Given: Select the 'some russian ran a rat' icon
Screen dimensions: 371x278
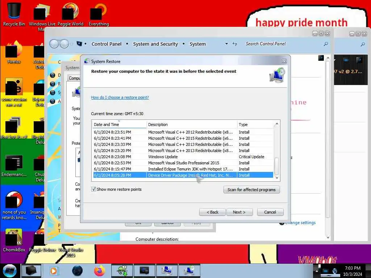Looking at the screenshot, I should [14, 92].
